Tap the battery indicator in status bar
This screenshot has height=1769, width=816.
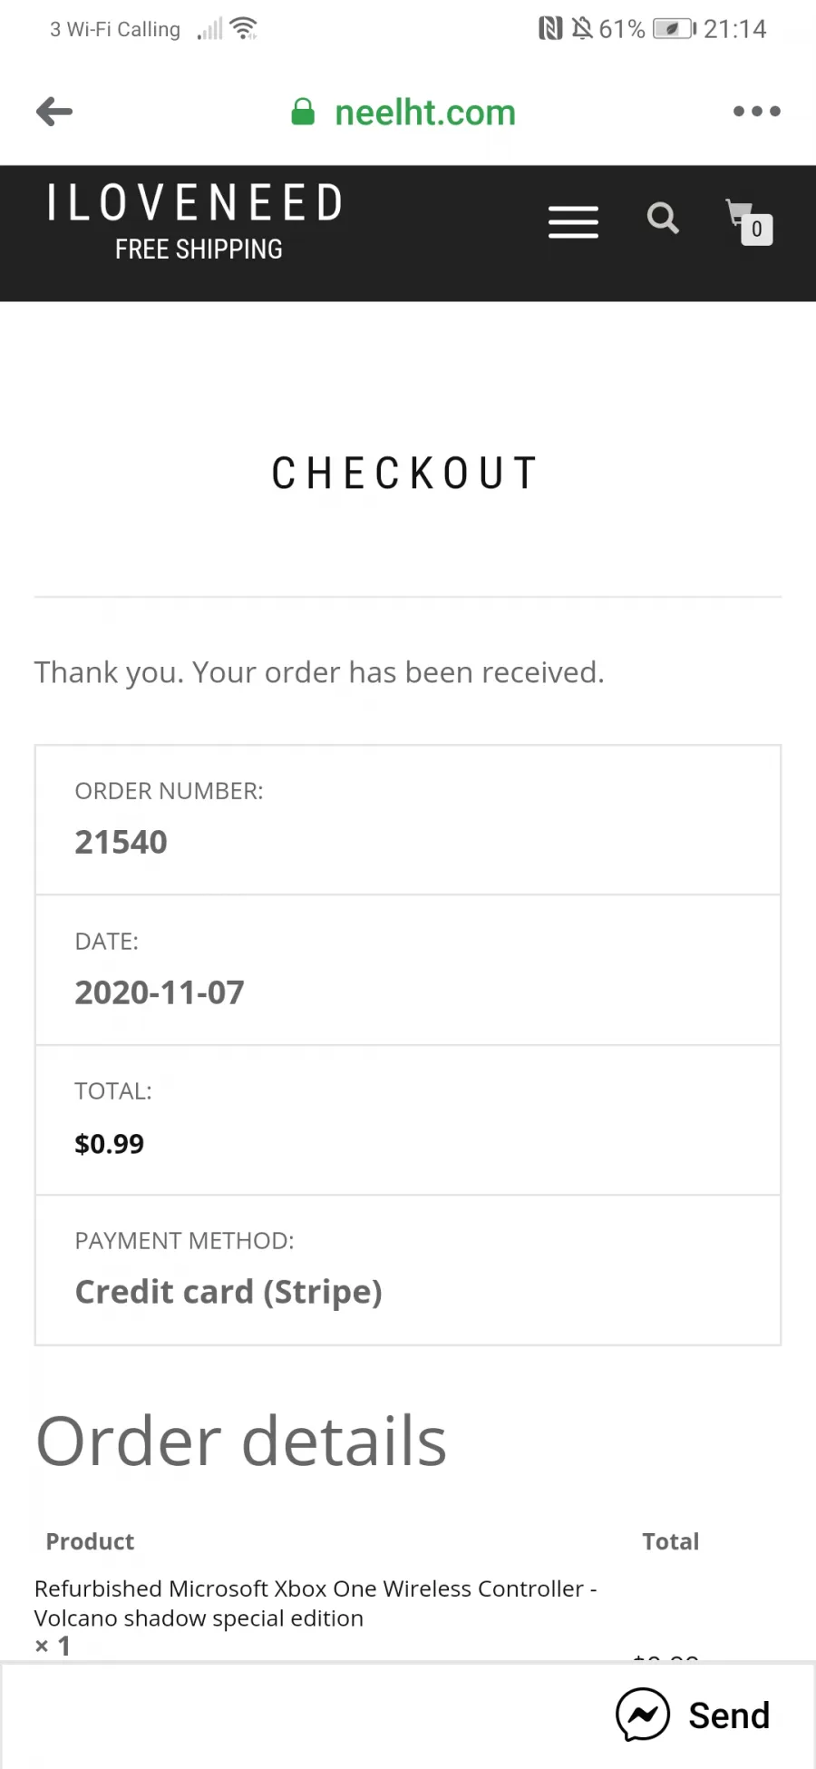[x=675, y=29]
